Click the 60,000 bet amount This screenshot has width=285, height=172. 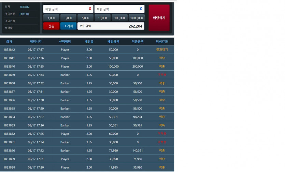[113, 134]
